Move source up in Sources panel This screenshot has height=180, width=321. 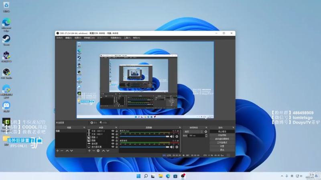click(x=104, y=151)
